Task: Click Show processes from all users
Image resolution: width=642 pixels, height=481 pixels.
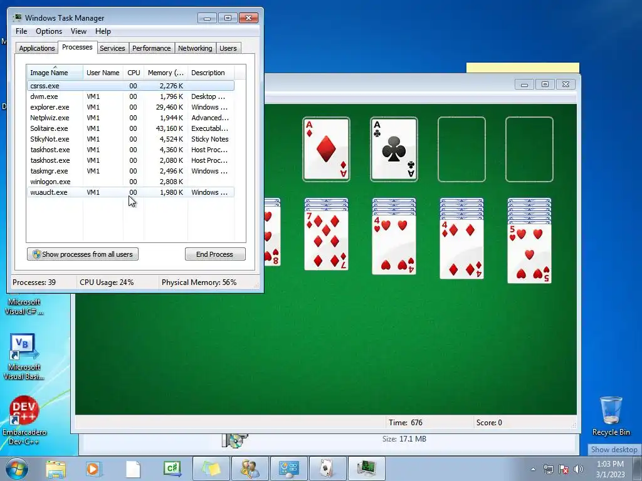Action: click(x=83, y=254)
